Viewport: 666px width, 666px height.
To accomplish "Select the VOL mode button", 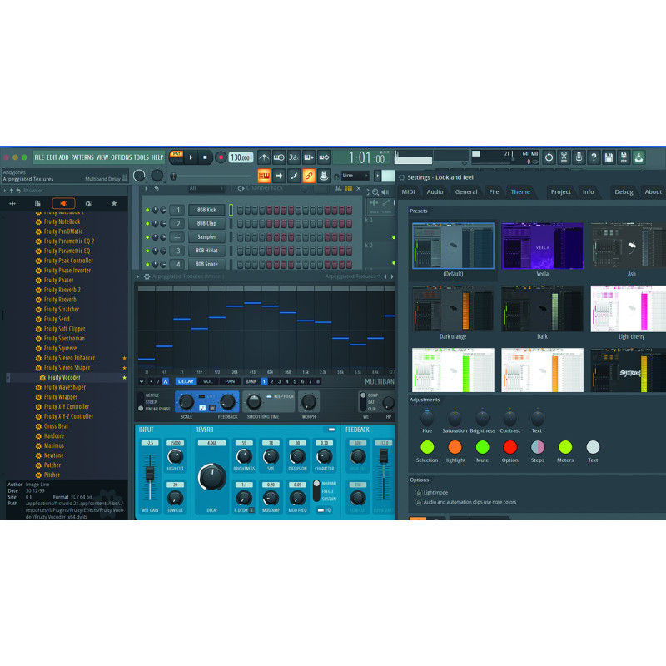I will pyautogui.click(x=208, y=381).
